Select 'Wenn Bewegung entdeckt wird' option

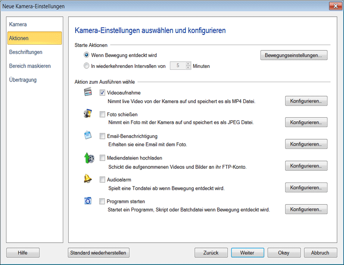point(87,55)
